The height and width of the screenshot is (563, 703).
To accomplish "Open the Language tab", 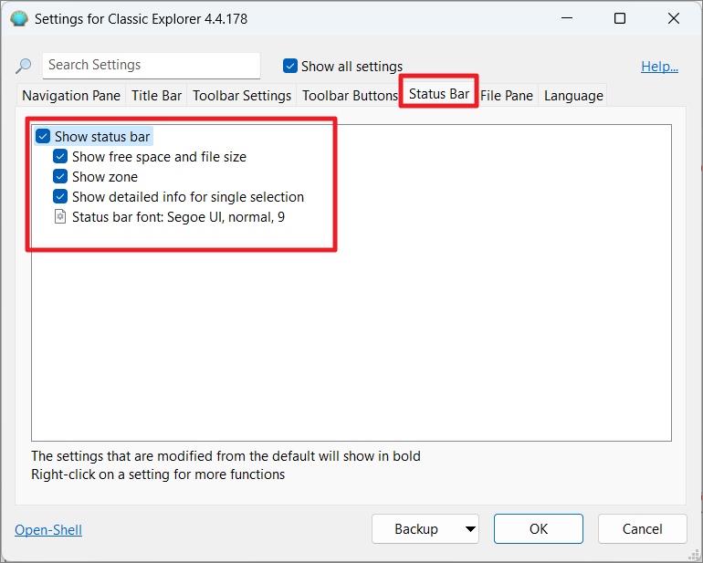I will point(573,96).
